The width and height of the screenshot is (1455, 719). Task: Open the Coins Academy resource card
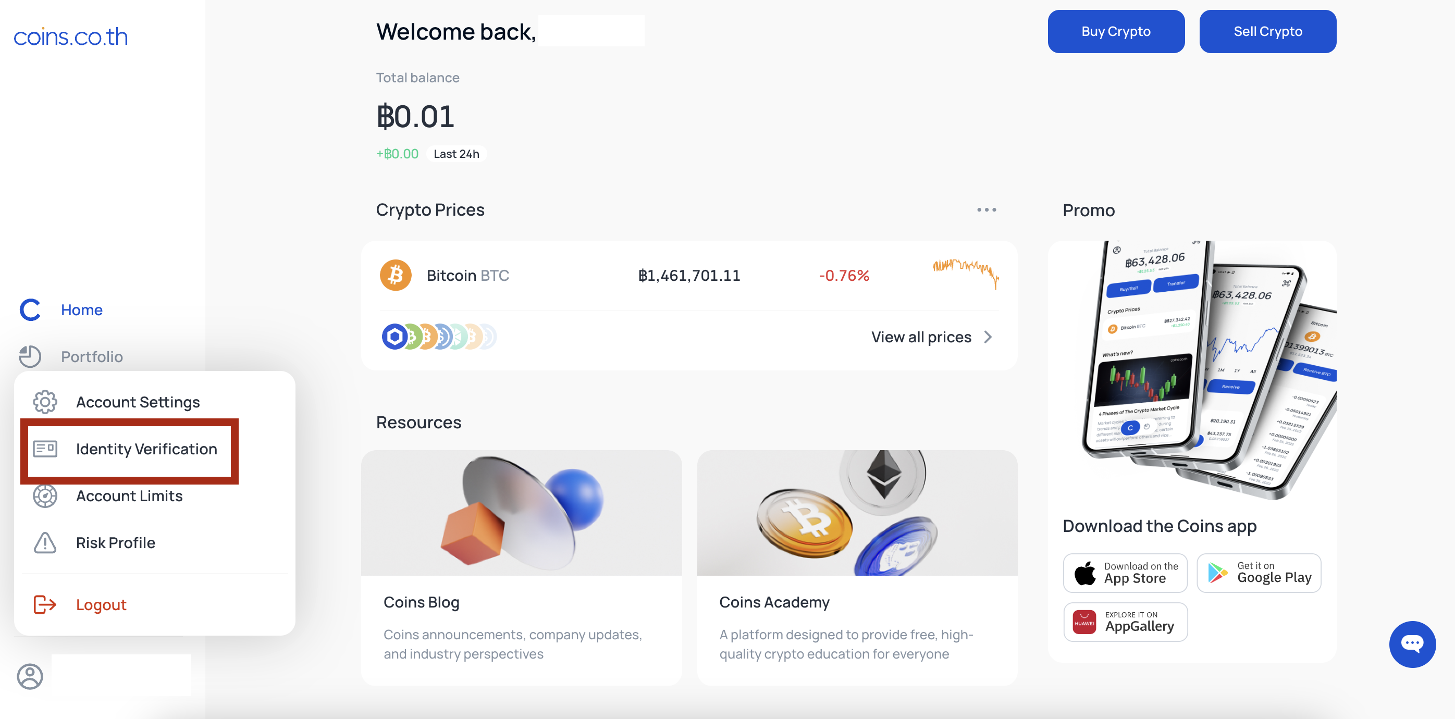[857, 567]
